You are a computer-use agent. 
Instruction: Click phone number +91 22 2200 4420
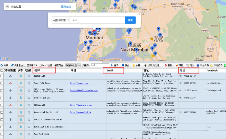pyautogui.click(x=188, y=91)
